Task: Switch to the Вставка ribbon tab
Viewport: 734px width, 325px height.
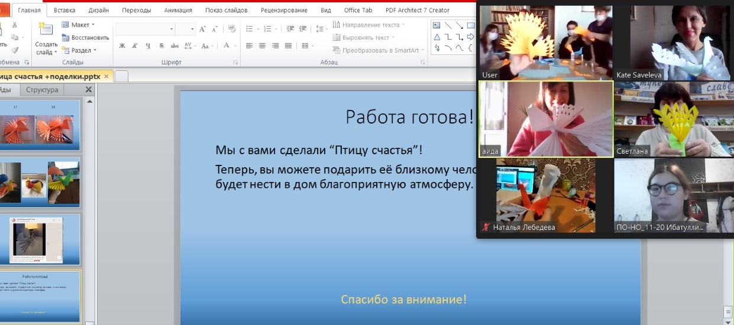Action: click(64, 10)
